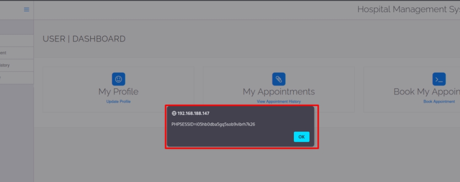Select the sidebar item ending in "istory"

point(17,65)
